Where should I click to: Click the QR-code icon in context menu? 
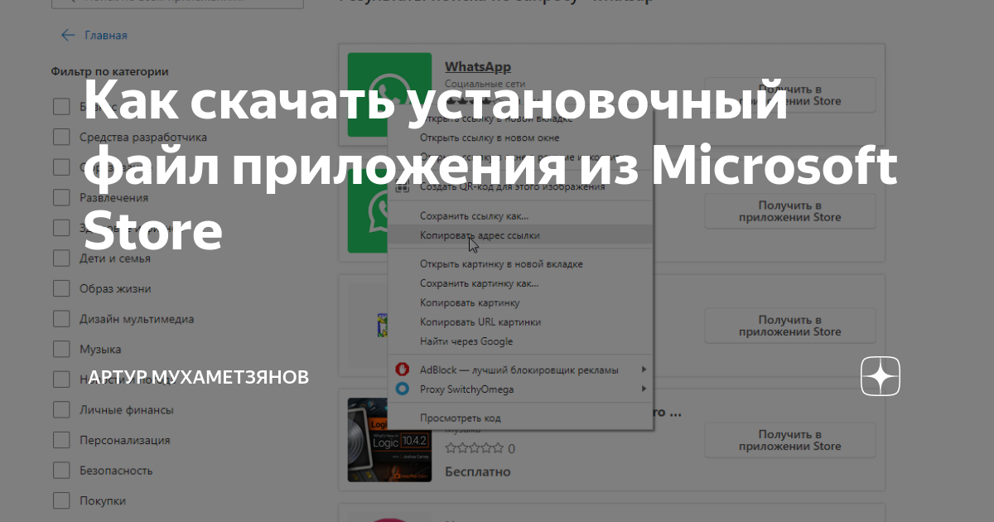pyautogui.click(x=403, y=186)
